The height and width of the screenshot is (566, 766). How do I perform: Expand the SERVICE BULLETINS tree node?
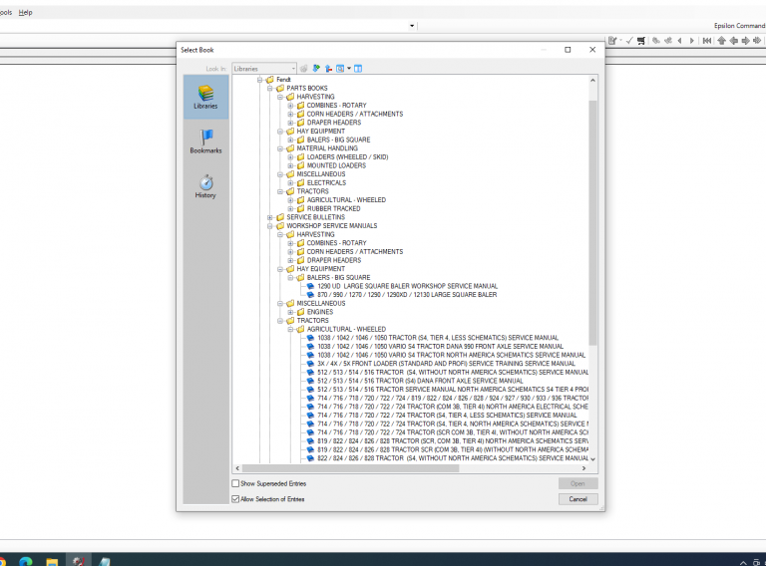pyautogui.click(x=270, y=217)
